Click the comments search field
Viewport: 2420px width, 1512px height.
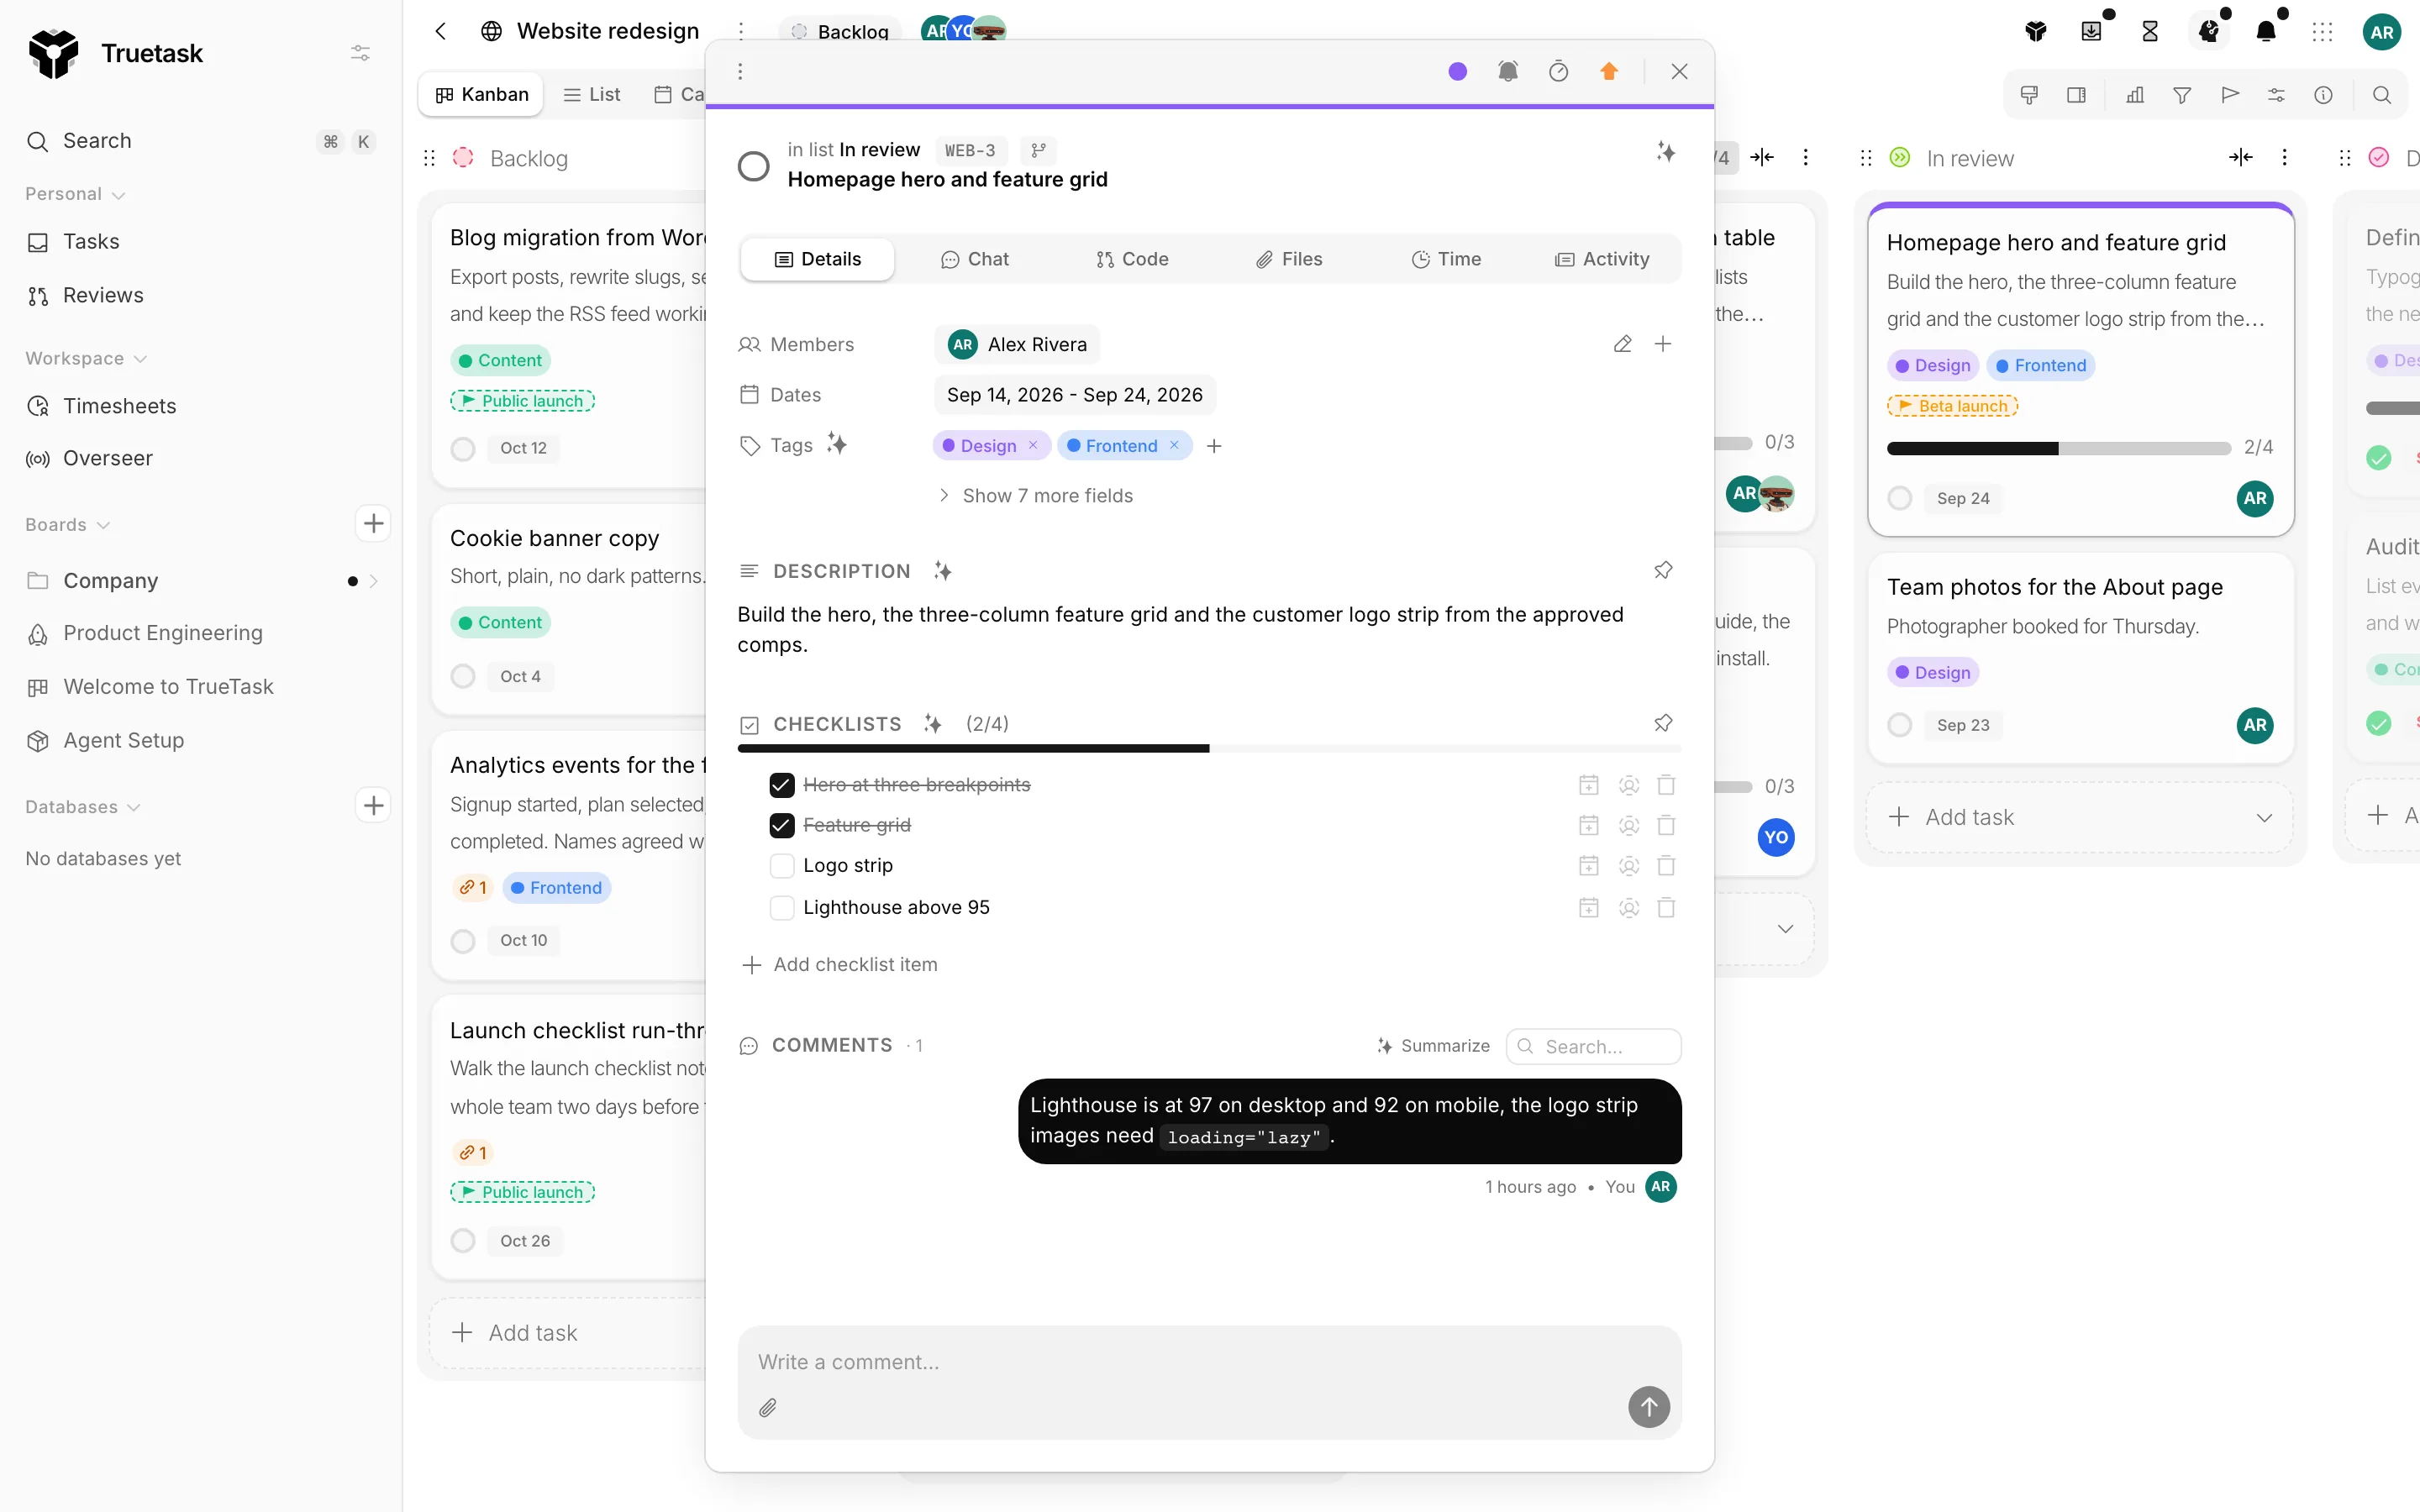(x=1594, y=1046)
